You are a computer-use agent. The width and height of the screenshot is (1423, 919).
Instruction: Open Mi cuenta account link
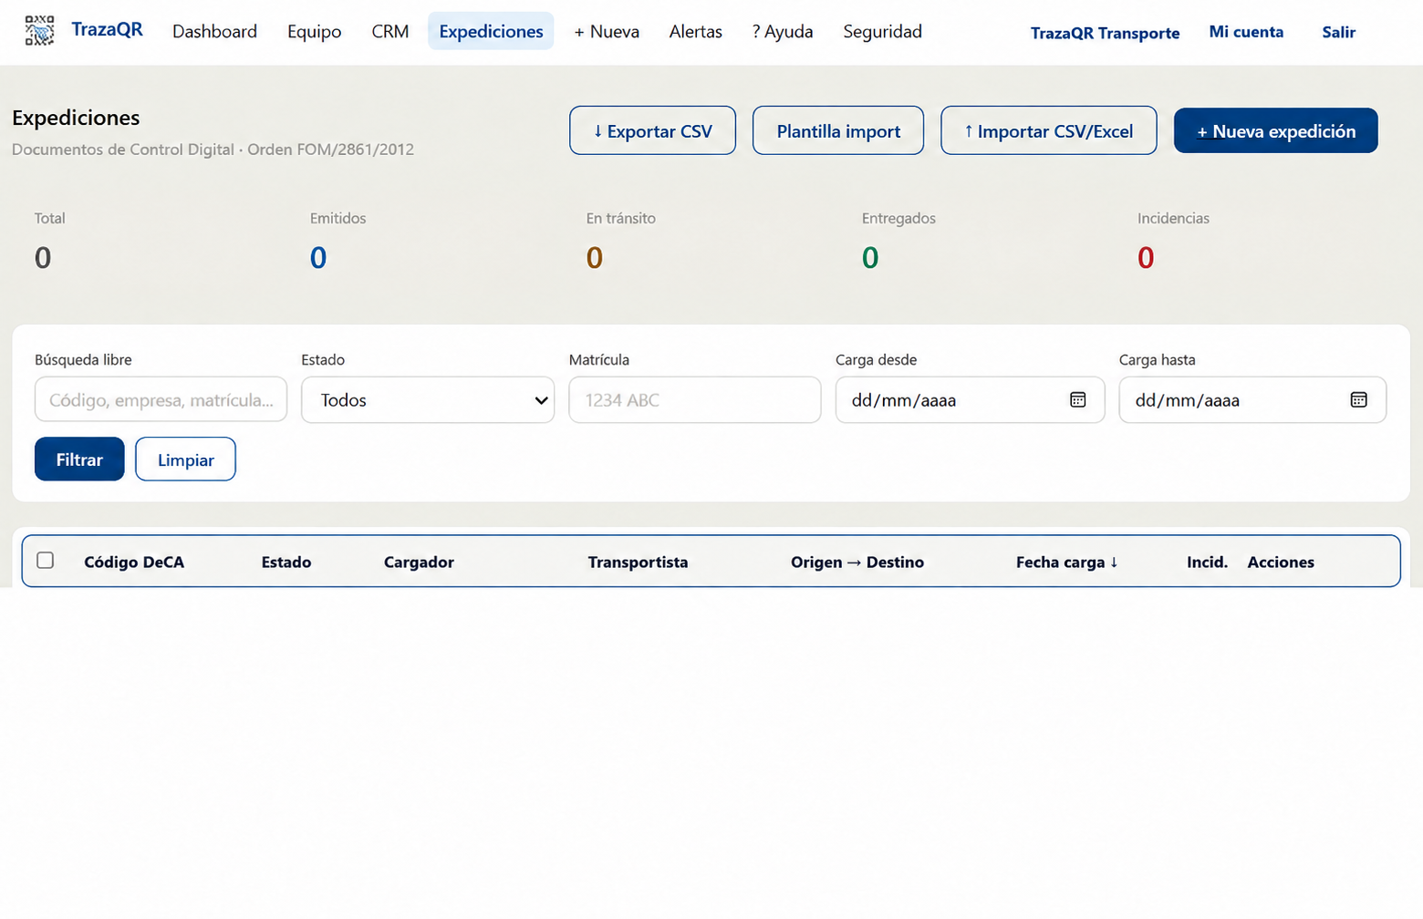tap(1246, 32)
